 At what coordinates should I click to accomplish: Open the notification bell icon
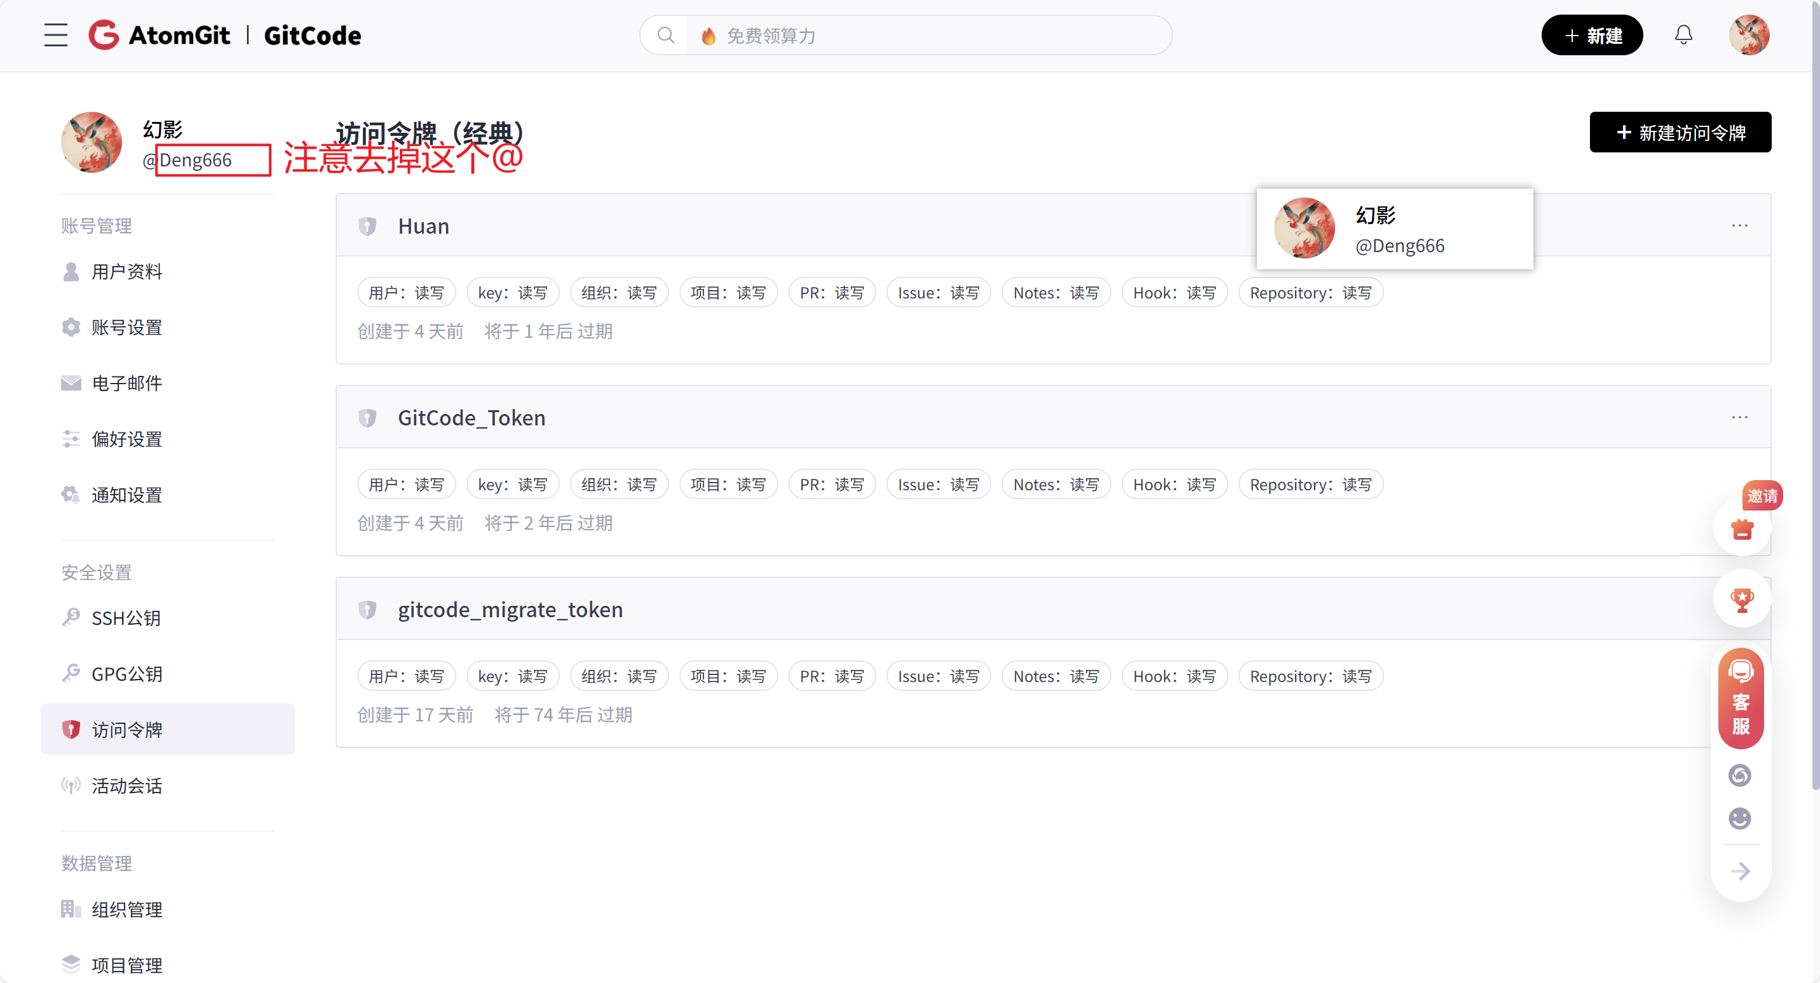coord(1685,34)
